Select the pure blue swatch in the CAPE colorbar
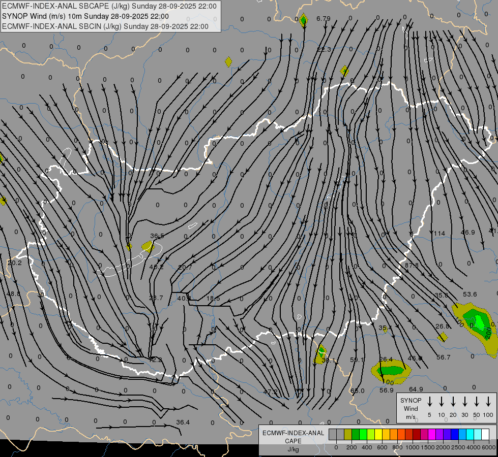The width and height of the screenshot is (498, 457). (455, 434)
